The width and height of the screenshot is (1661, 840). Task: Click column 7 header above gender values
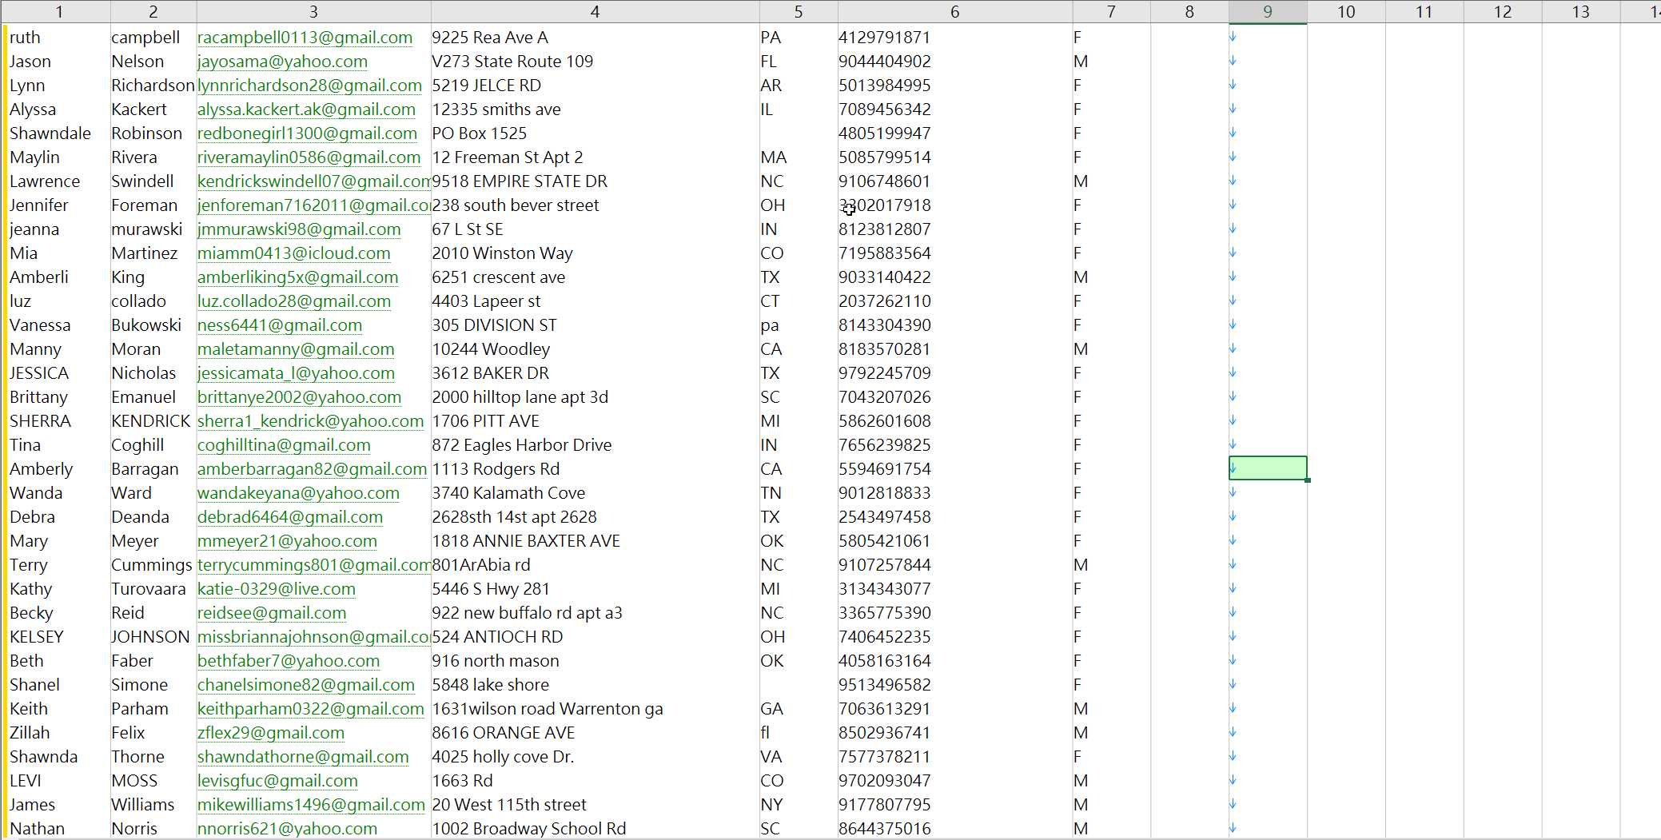[1111, 11]
